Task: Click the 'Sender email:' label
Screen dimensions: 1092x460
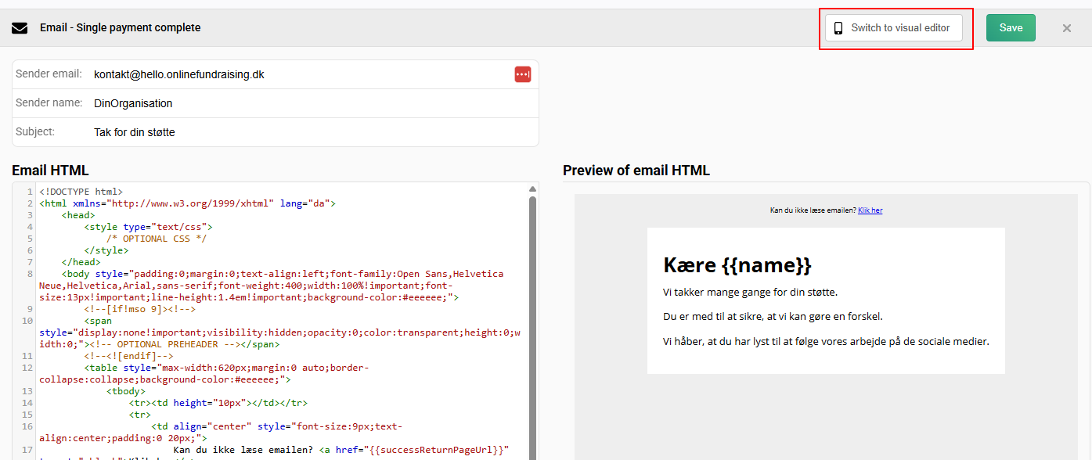Action: click(49, 74)
